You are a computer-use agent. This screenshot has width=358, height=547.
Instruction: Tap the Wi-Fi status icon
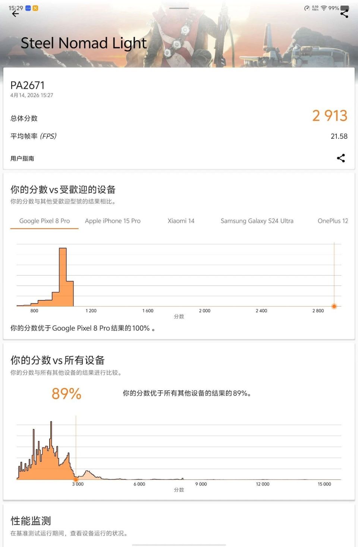(324, 8)
